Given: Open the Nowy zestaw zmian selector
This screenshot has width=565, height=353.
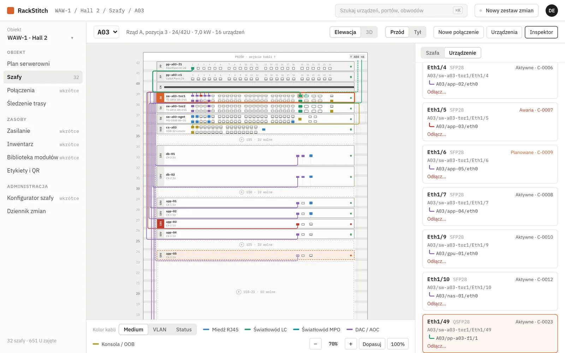Looking at the screenshot, I should 506,11.
